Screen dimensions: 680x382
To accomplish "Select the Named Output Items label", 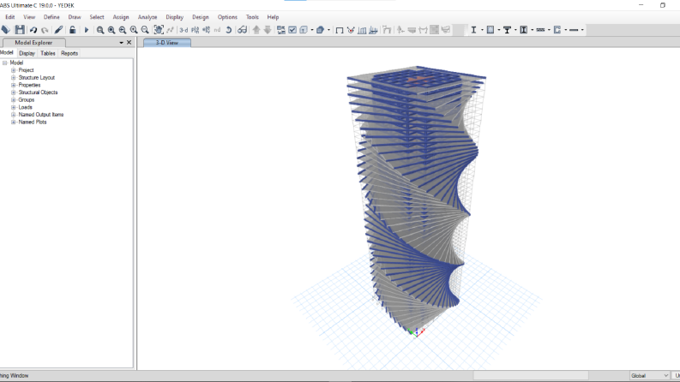I will point(41,115).
